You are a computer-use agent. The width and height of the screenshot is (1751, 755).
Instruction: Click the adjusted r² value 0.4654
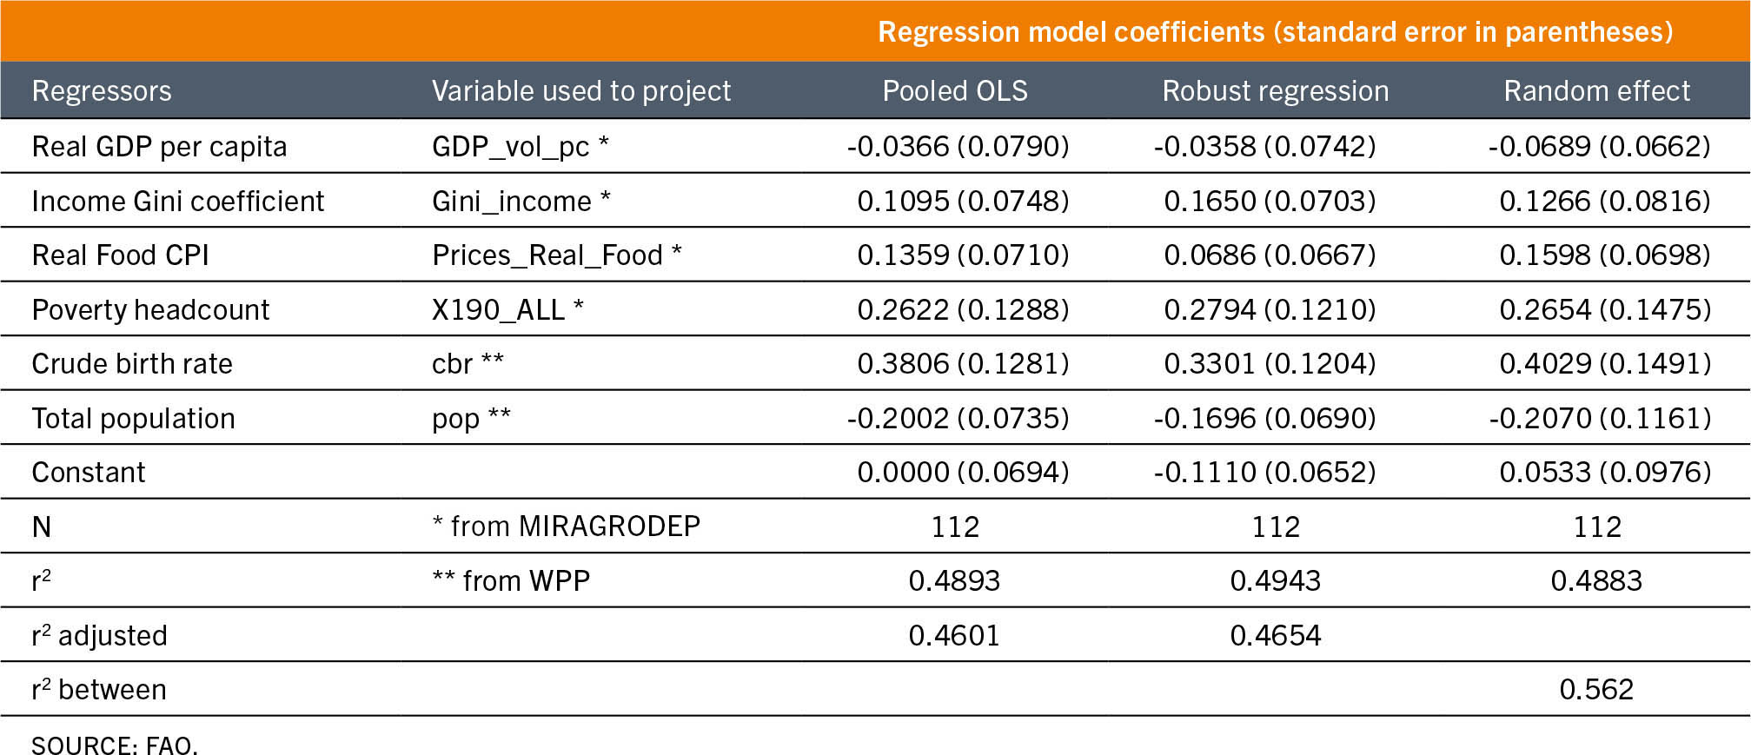coord(1275,635)
